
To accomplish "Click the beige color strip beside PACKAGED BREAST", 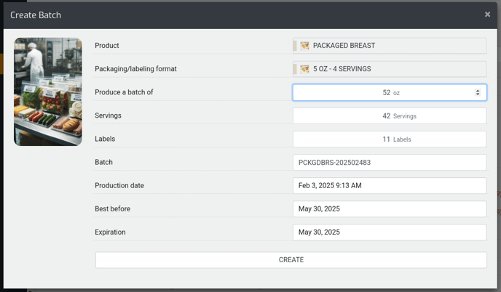I will (295, 46).
